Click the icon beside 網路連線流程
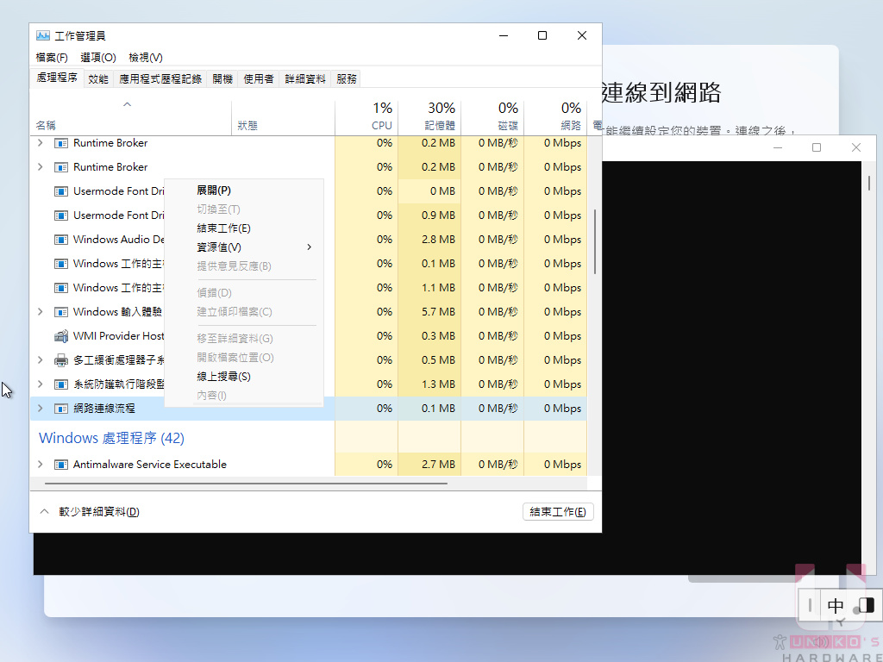Image resolution: width=883 pixels, height=662 pixels. (x=61, y=409)
